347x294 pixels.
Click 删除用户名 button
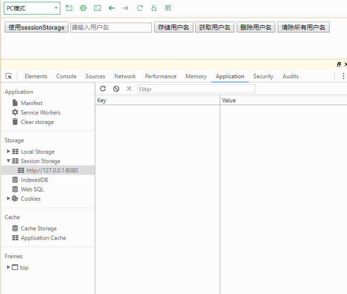[256, 27]
